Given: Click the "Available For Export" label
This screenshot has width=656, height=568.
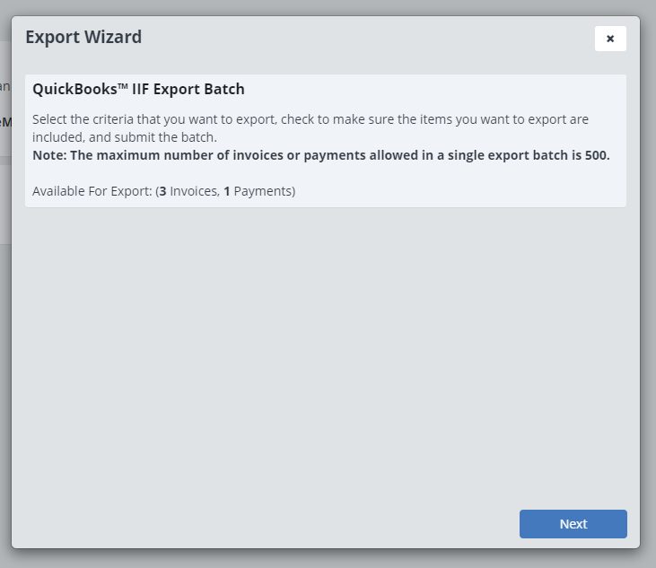Looking at the screenshot, I should coord(92,191).
